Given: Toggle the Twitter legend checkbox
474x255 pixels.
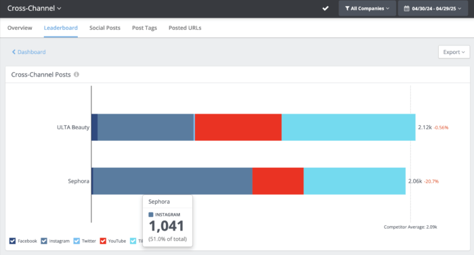Looking at the screenshot, I should (x=77, y=241).
